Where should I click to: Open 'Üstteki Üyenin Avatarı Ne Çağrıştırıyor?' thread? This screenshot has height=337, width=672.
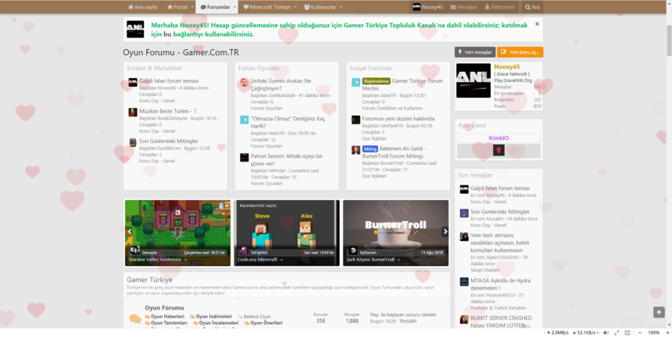click(281, 84)
